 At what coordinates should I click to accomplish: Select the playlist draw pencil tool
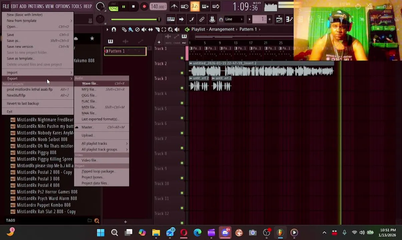pos(124,29)
